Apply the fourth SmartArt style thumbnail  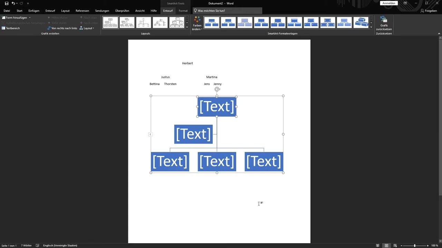click(x=261, y=23)
